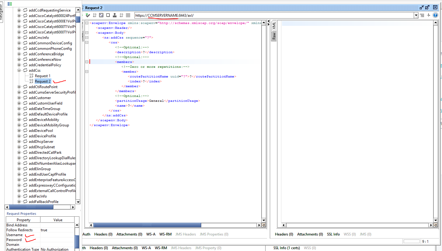442x251 pixels.
Task: Submit the request with green arrow icon
Action: [x=87, y=15]
